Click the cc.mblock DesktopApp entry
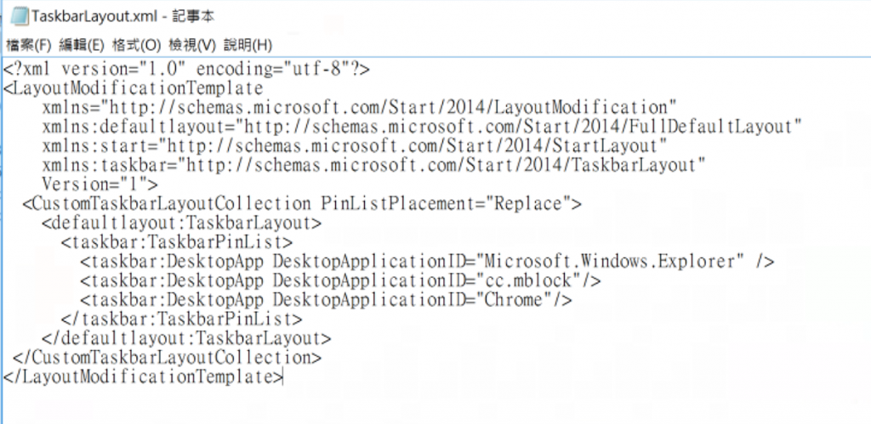Screen dimensions: 871x424 point(340,280)
